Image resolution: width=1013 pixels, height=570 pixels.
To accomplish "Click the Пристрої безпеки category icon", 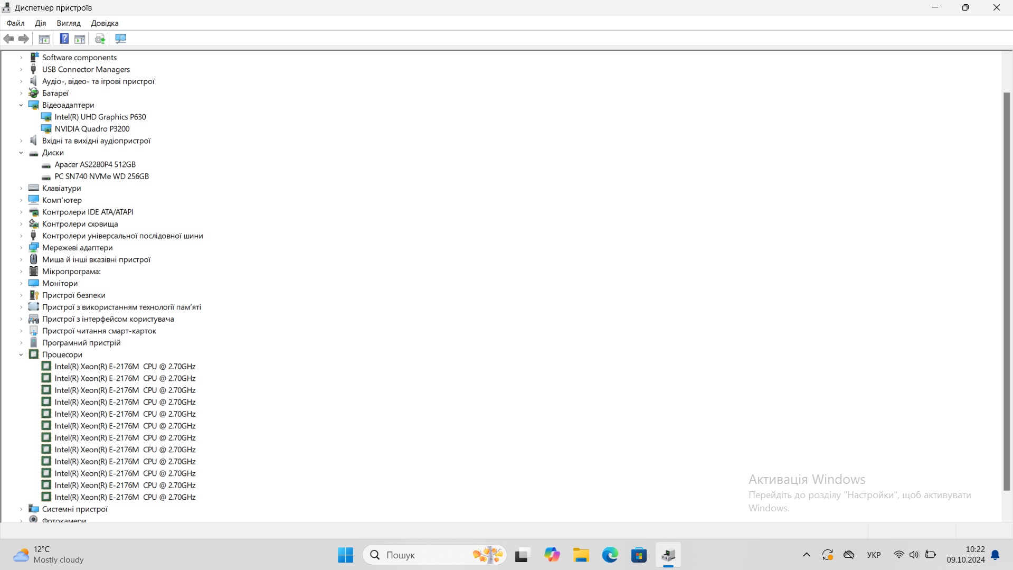I will (x=34, y=295).
